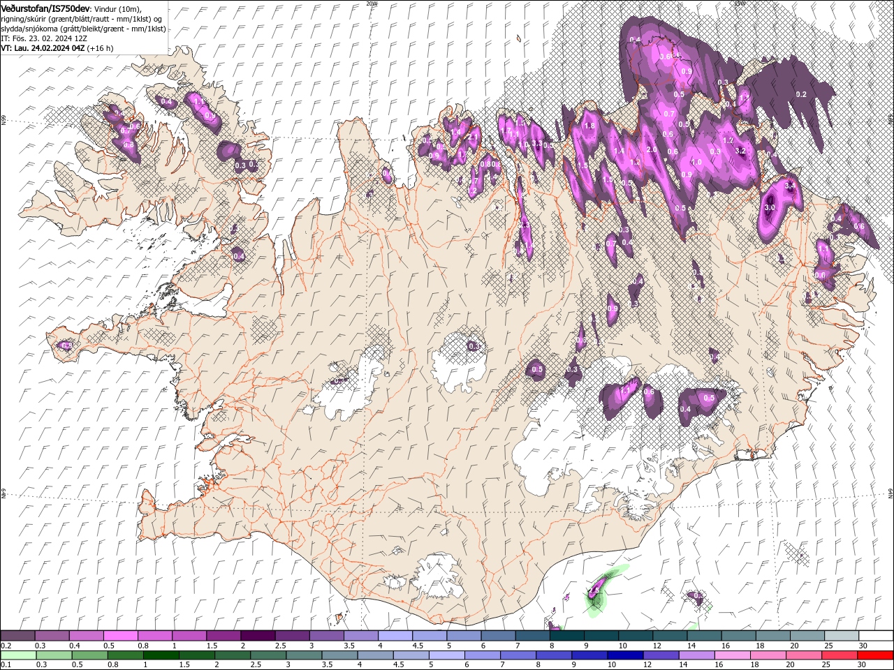894x670 pixels.
Task: Click the 3.2 snowfall value on the map
Action: (741, 151)
